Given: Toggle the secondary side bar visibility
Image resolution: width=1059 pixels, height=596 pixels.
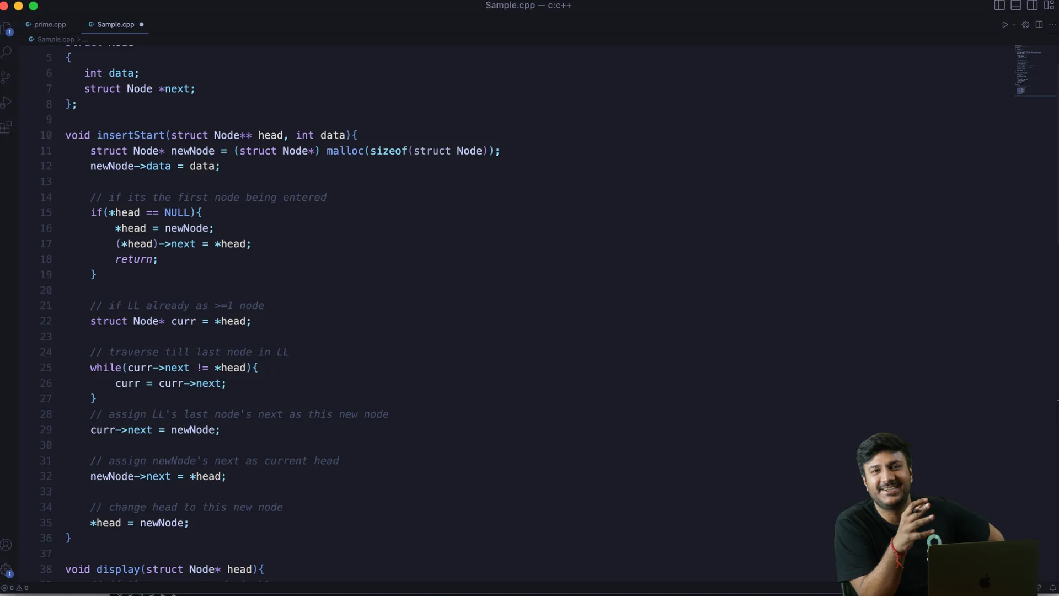Looking at the screenshot, I should pos(1032,6).
